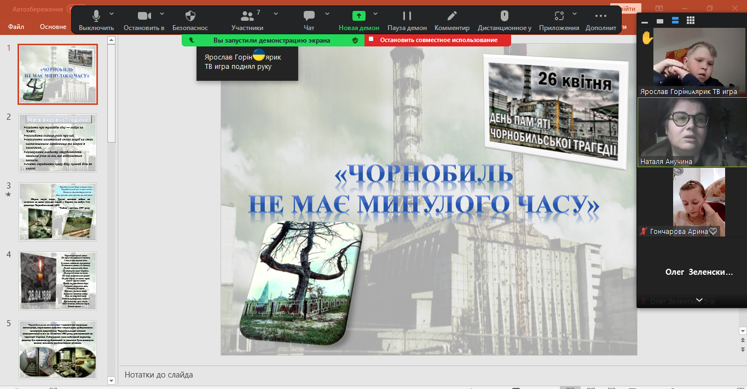Screen dimensions: 747x389
Task: Open the Participants panel
Action: click(x=247, y=20)
